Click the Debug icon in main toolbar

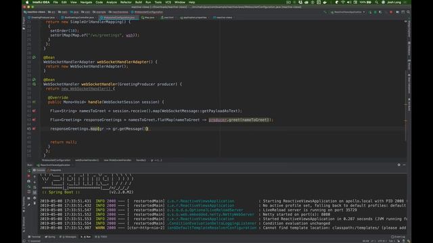375,12
